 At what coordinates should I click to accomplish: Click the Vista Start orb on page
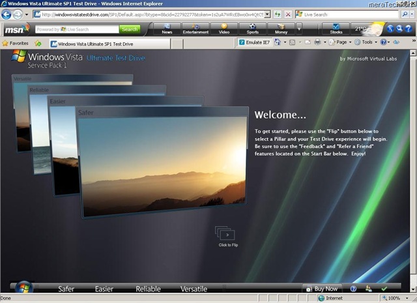click(23, 287)
